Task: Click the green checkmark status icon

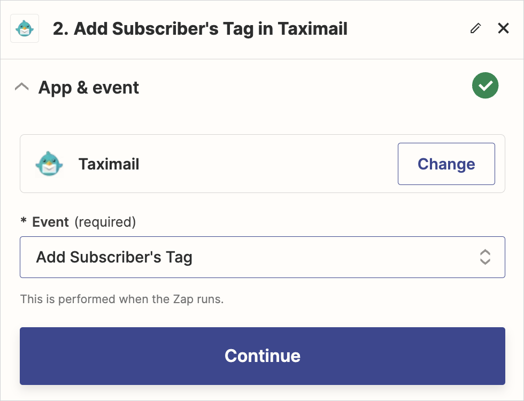Action: pos(485,86)
